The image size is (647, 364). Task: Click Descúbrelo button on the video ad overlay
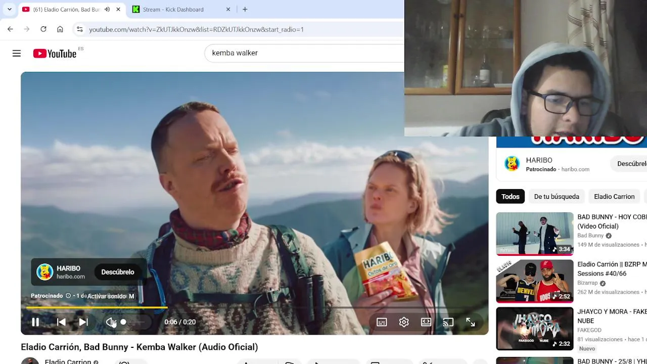pyautogui.click(x=118, y=272)
